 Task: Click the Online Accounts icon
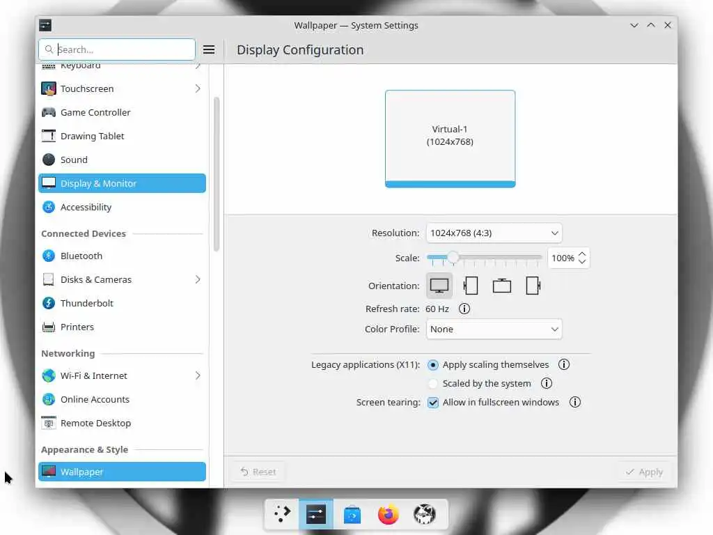pyautogui.click(x=49, y=399)
